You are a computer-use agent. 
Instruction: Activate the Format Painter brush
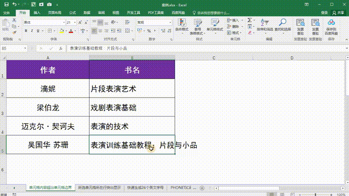[x=14, y=33]
